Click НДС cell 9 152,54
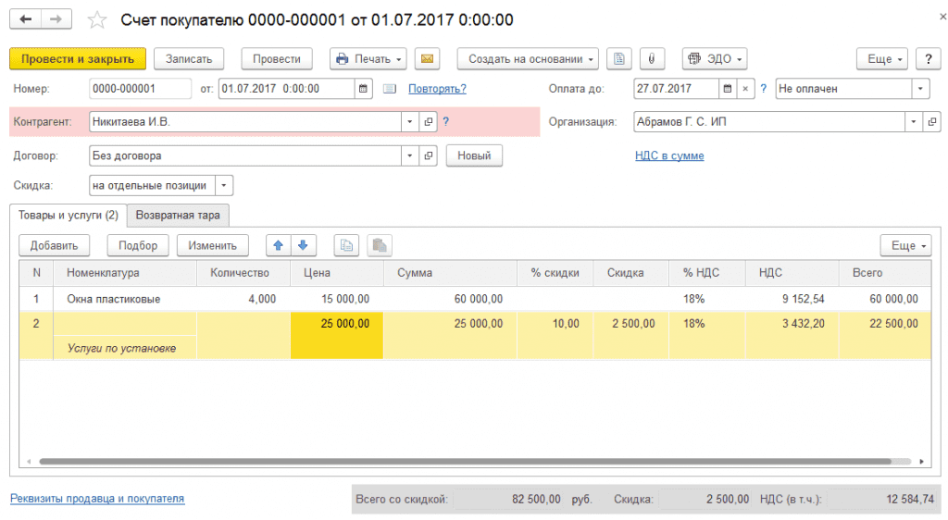Image resolution: width=948 pixels, height=520 pixels. pyautogui.click(x=792, y=299)
